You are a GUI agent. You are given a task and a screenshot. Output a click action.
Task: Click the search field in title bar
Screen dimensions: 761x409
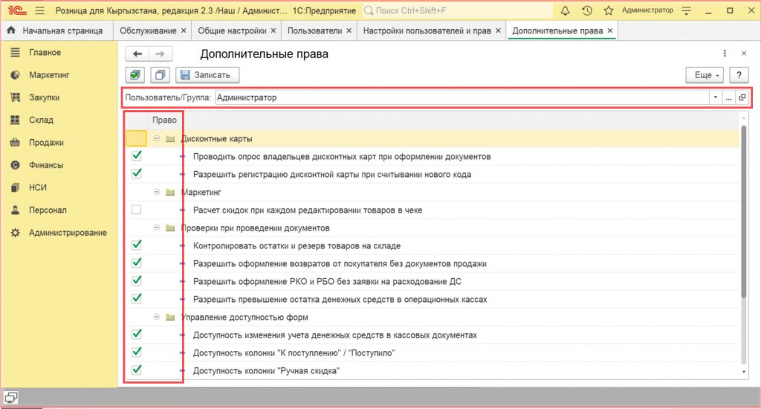pyautogui.click(x=457, y=11)
